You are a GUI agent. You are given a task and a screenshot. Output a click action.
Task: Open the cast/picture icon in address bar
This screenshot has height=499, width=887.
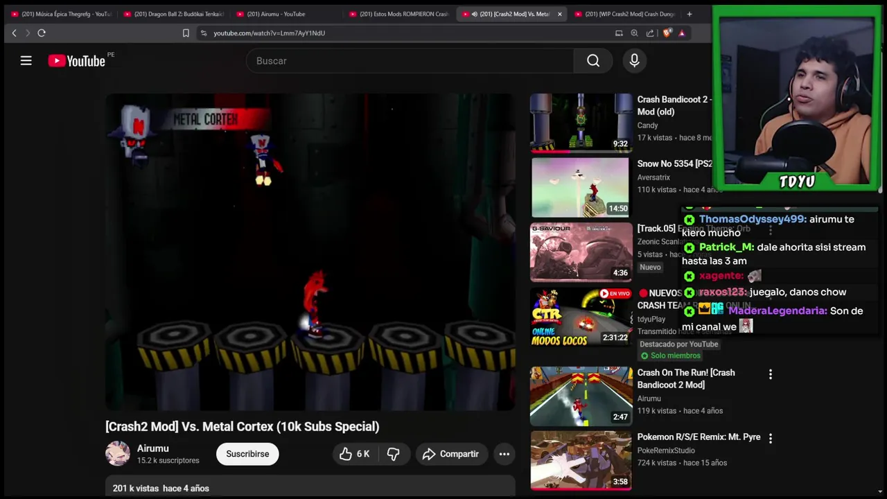coord(619,33)
